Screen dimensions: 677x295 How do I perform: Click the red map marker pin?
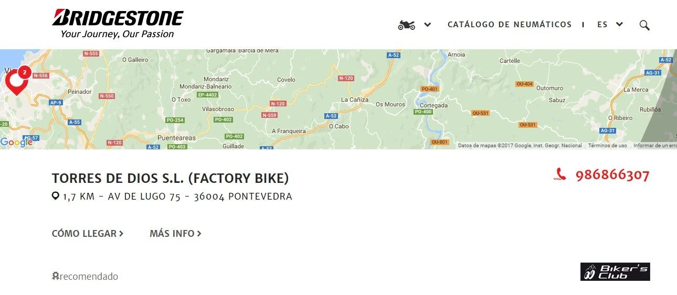coord(16,82)
